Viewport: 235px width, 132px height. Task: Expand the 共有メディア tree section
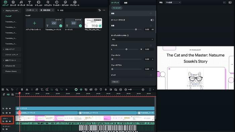pyautogui.click(x=10, y=49)
